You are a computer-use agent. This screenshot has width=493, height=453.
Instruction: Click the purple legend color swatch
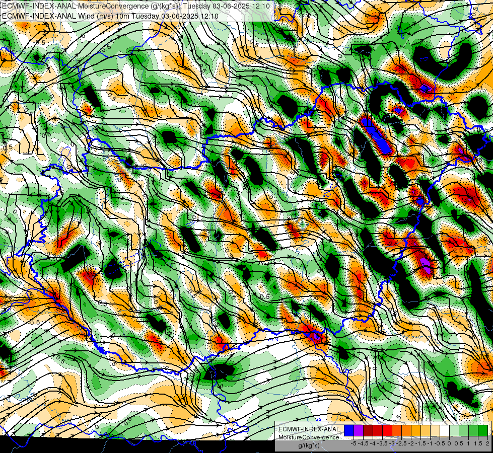point(359,430)
